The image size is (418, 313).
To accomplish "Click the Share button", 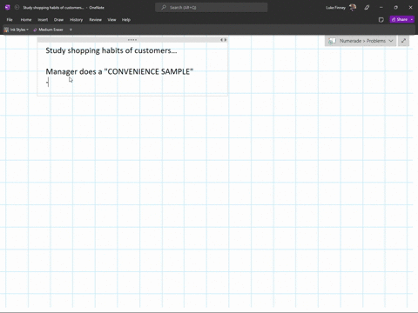I will [400, 19].
